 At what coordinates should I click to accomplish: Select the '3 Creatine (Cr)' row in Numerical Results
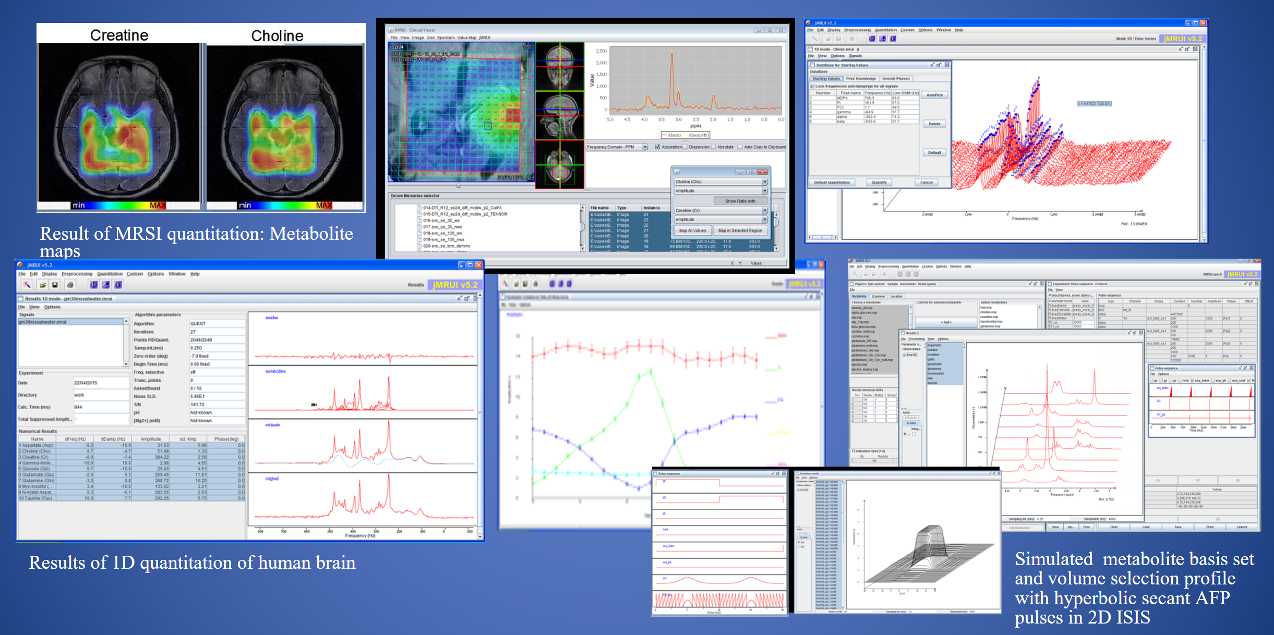[131, 457]
